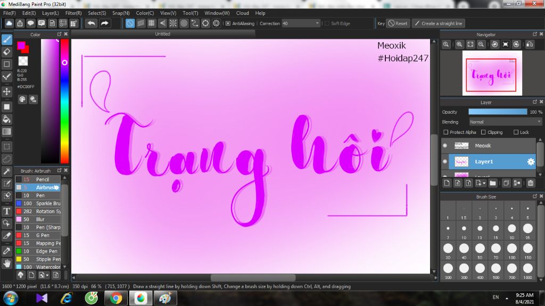
Task: Select the Text tool
Action: (x=6, y=211)
